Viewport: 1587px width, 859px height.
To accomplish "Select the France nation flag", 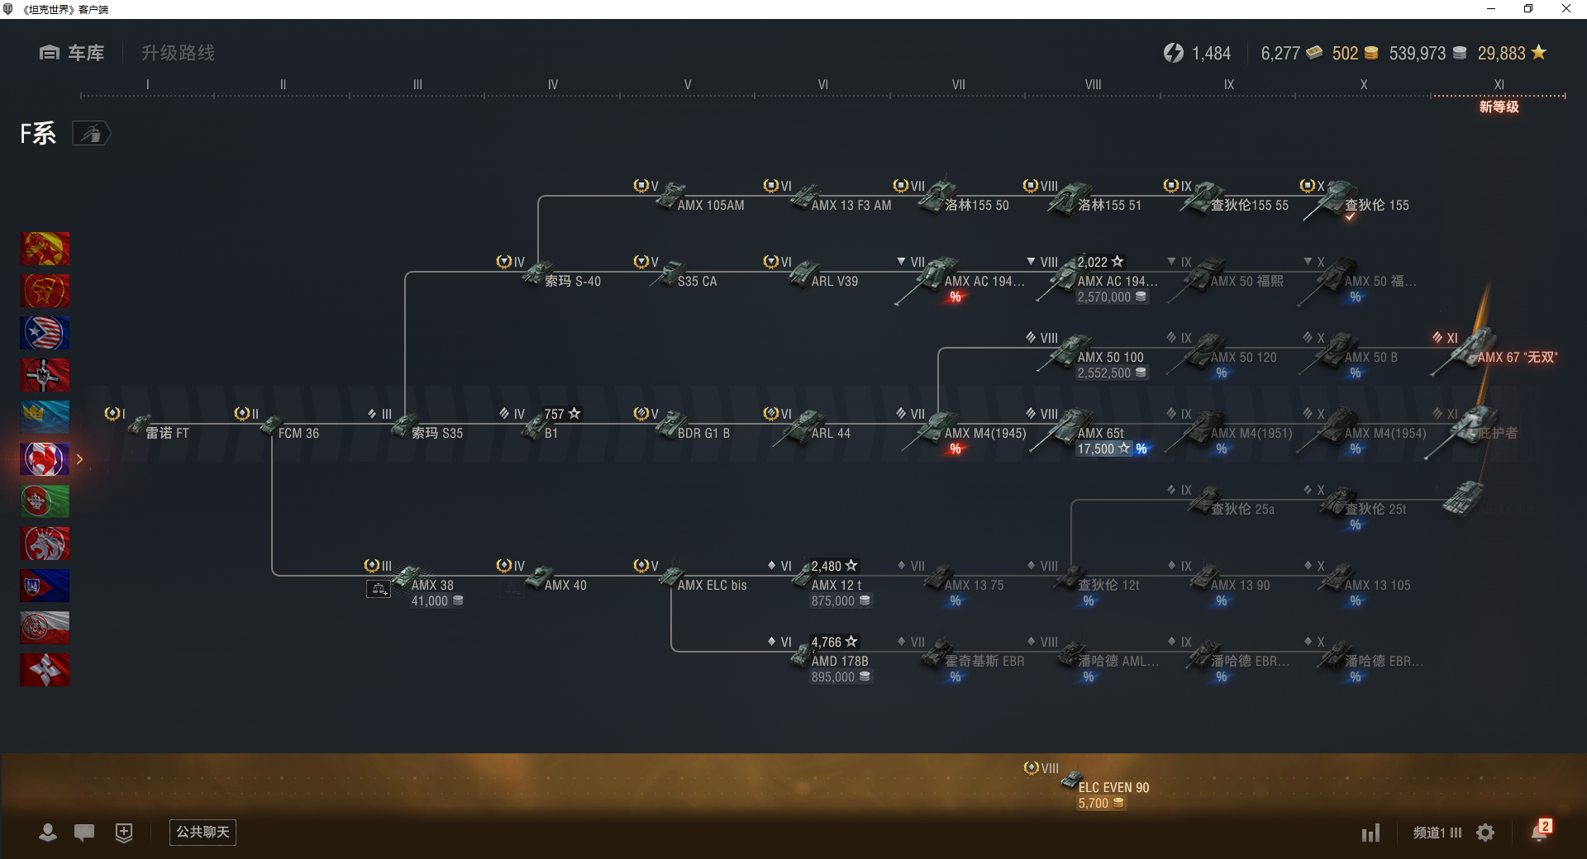I will coord(45,459).
